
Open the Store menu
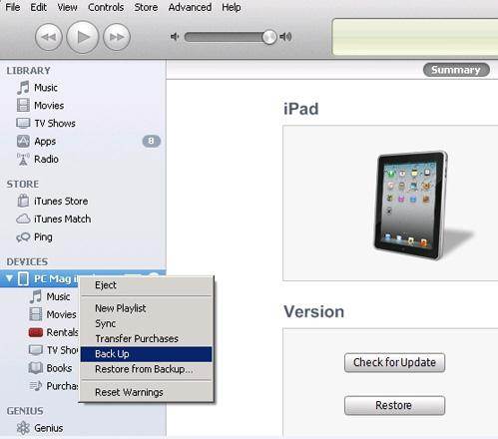146,7
